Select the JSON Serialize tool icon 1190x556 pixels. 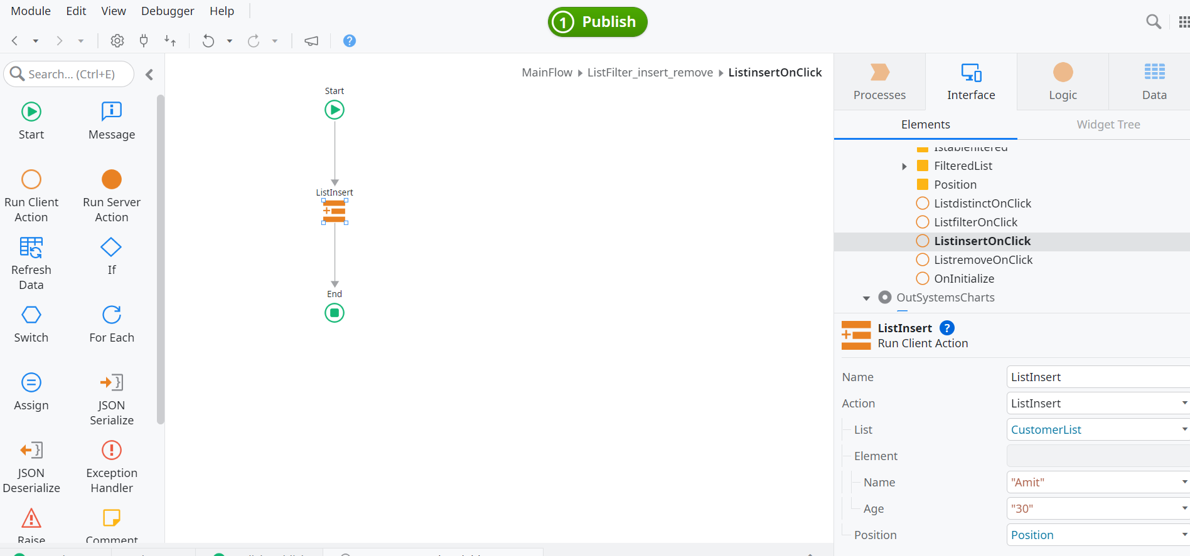(111, 382)
